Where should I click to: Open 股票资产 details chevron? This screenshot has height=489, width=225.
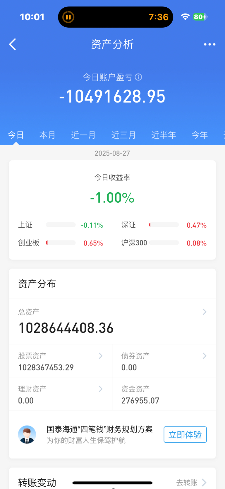pyautogui.click(x=101, y=356)
